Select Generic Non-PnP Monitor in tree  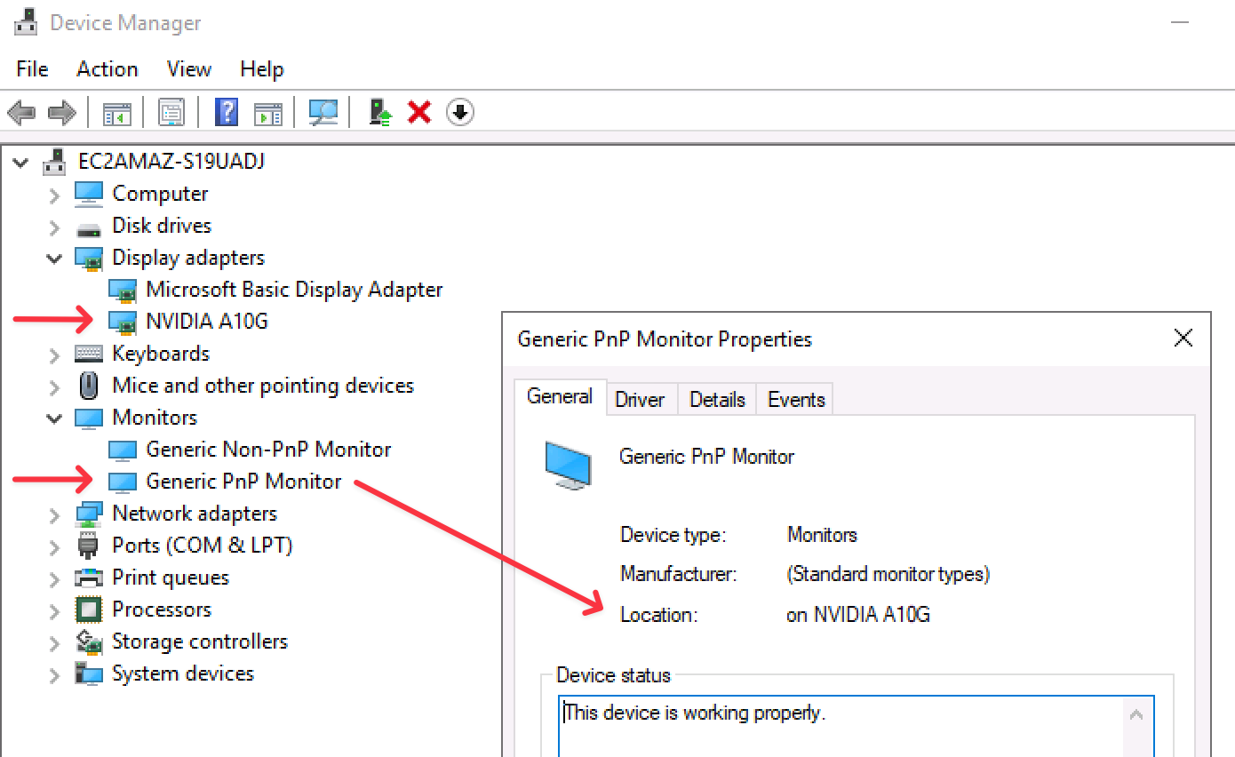(x=268, y=450)
